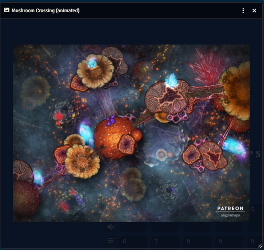The height and width of the screenshot is (250, 264).
Task: Close the Mushroom Crossing image popout
Action: coord(254,11)
